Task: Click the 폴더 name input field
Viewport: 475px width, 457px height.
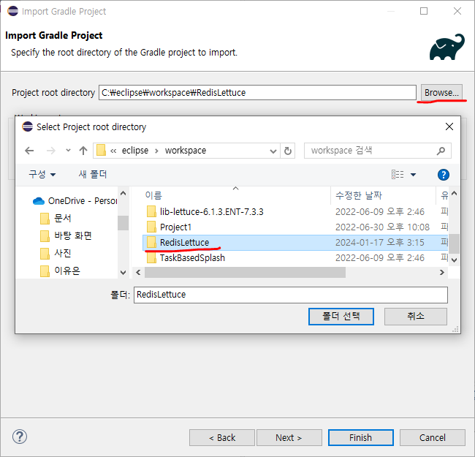Action: pyautogui.click(x=290, y=294)
